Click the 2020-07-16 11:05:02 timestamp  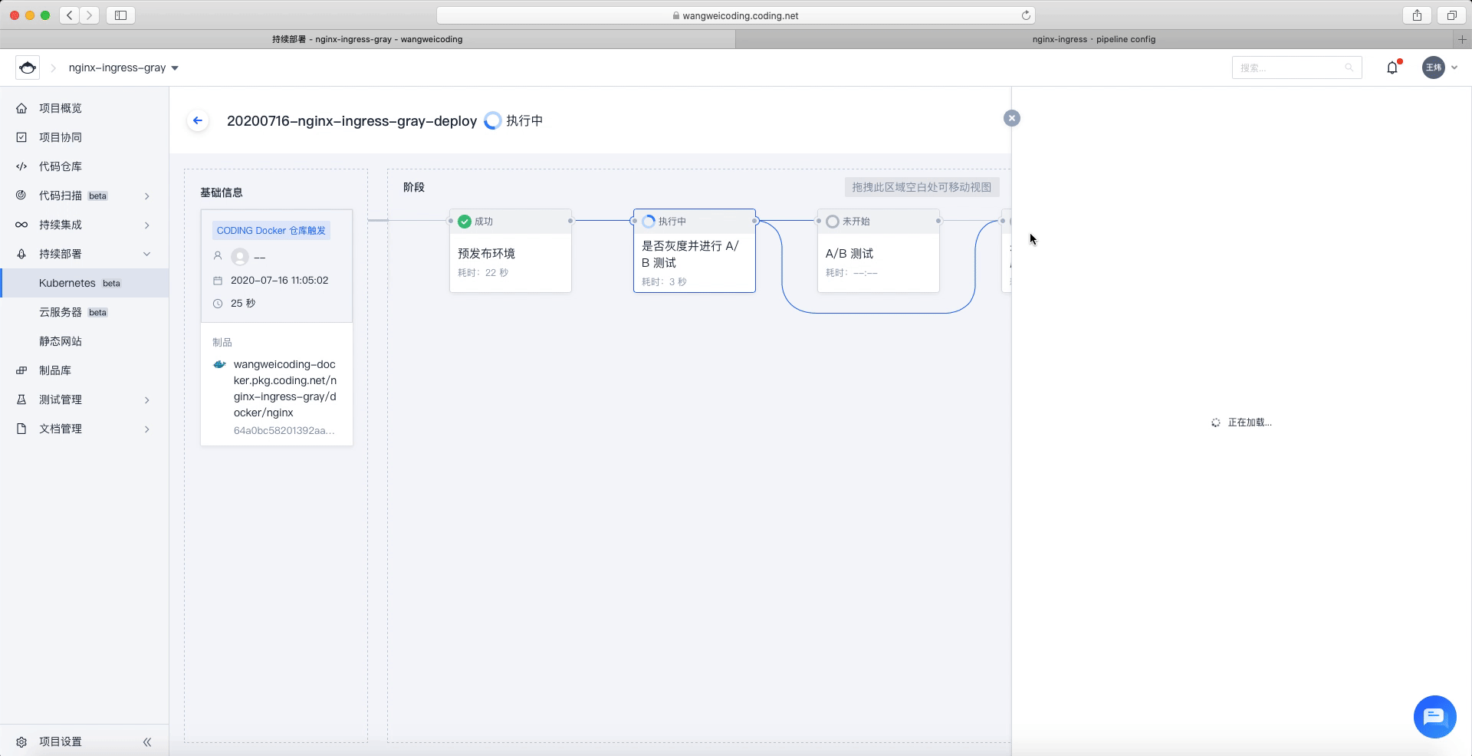pyautogui.click(x=279, y=281)
